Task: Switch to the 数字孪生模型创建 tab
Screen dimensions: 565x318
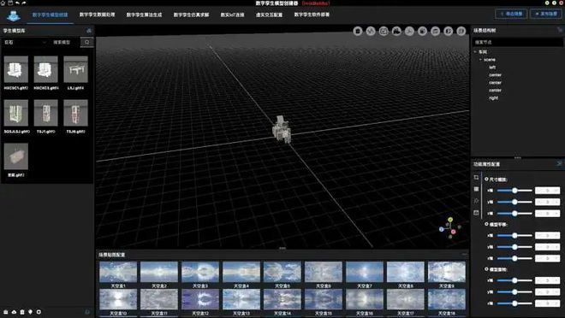Action: pos(51,15)
